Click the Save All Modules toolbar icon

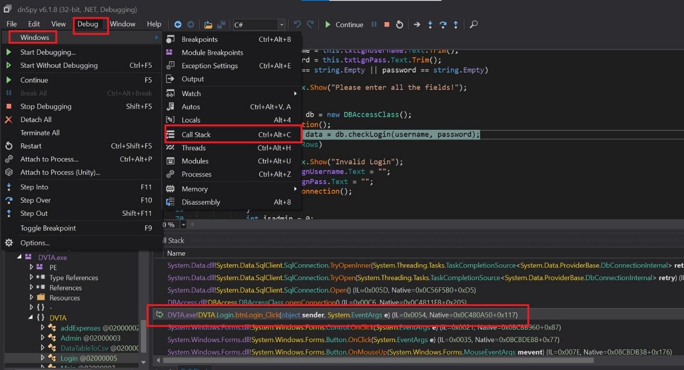(x=221, y=24)
